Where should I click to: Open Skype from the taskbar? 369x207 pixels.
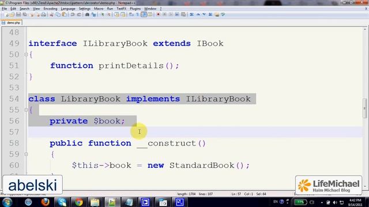62,202
